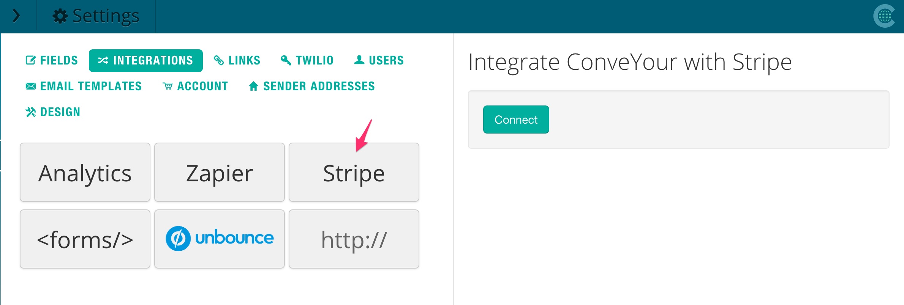Click the Unbounce circular logo icon
This screenshot has height=305, width=904.
tap(178, 239)
